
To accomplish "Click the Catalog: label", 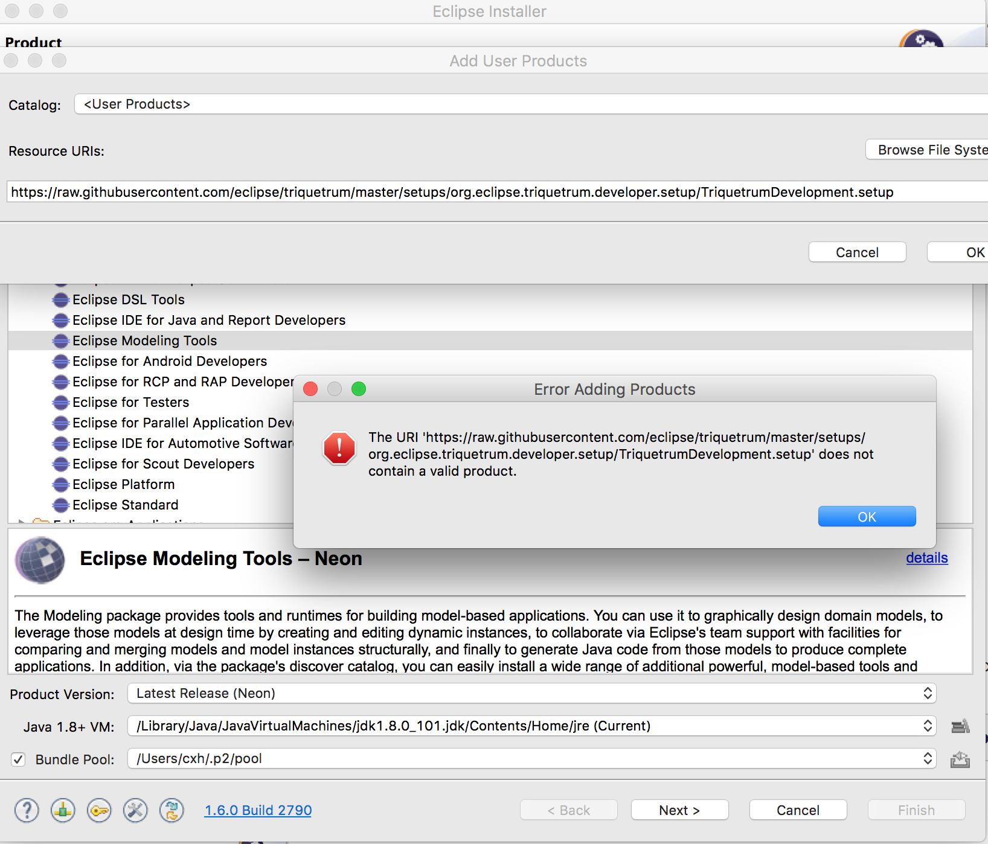I will tap(34, 105).
